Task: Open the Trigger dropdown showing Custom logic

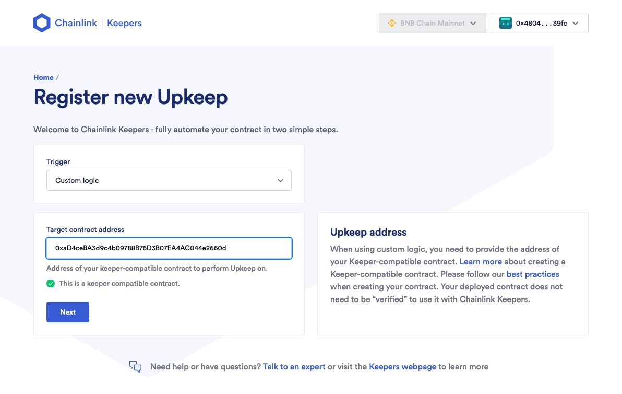Action: click(x=169, y=180)
